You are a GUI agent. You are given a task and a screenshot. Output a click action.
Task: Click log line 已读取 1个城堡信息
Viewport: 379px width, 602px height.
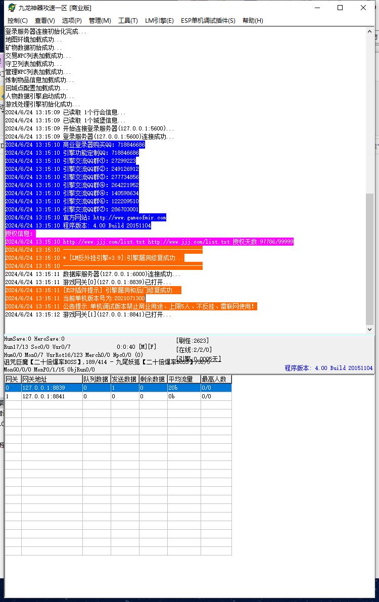pyautogui.click(x=65, y=121)
